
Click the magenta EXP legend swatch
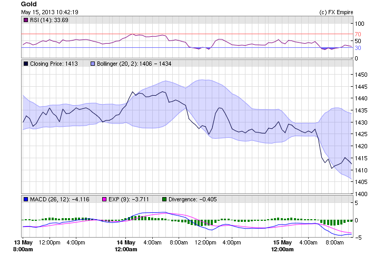pos(104,199)
